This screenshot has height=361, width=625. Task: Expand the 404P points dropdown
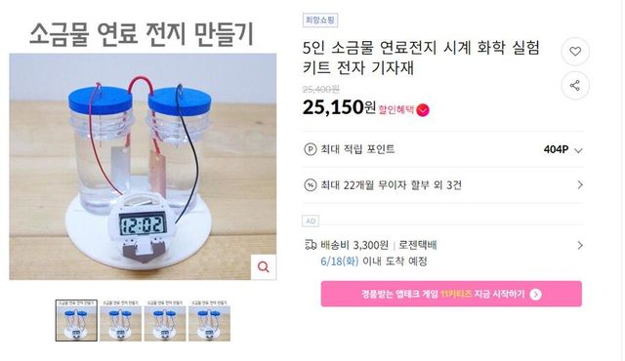tap(578, 150)
